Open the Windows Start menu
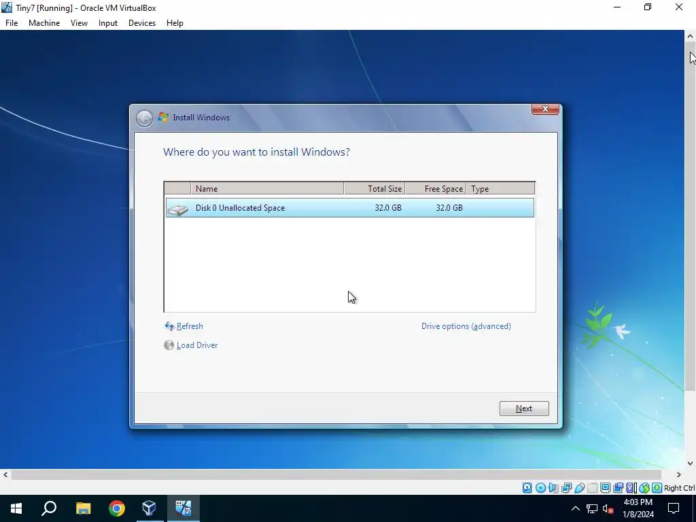Screen dimensions: 696x522 (x=16, y=508)
